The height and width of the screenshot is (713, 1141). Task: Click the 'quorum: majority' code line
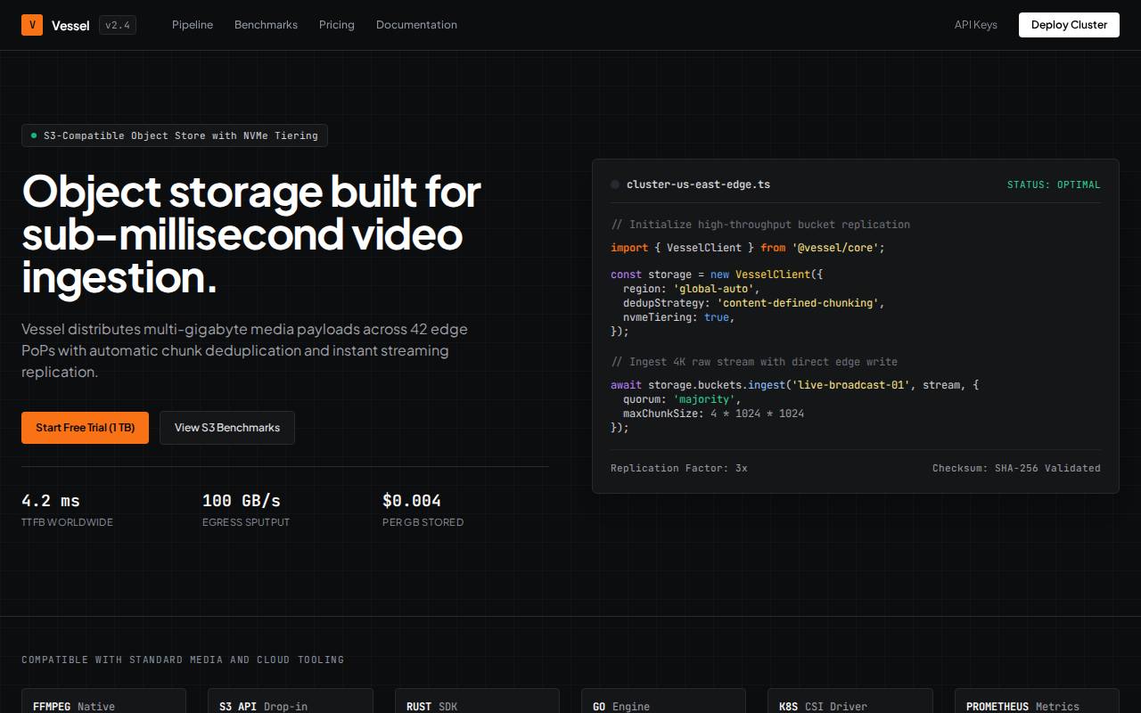[682, 399]
